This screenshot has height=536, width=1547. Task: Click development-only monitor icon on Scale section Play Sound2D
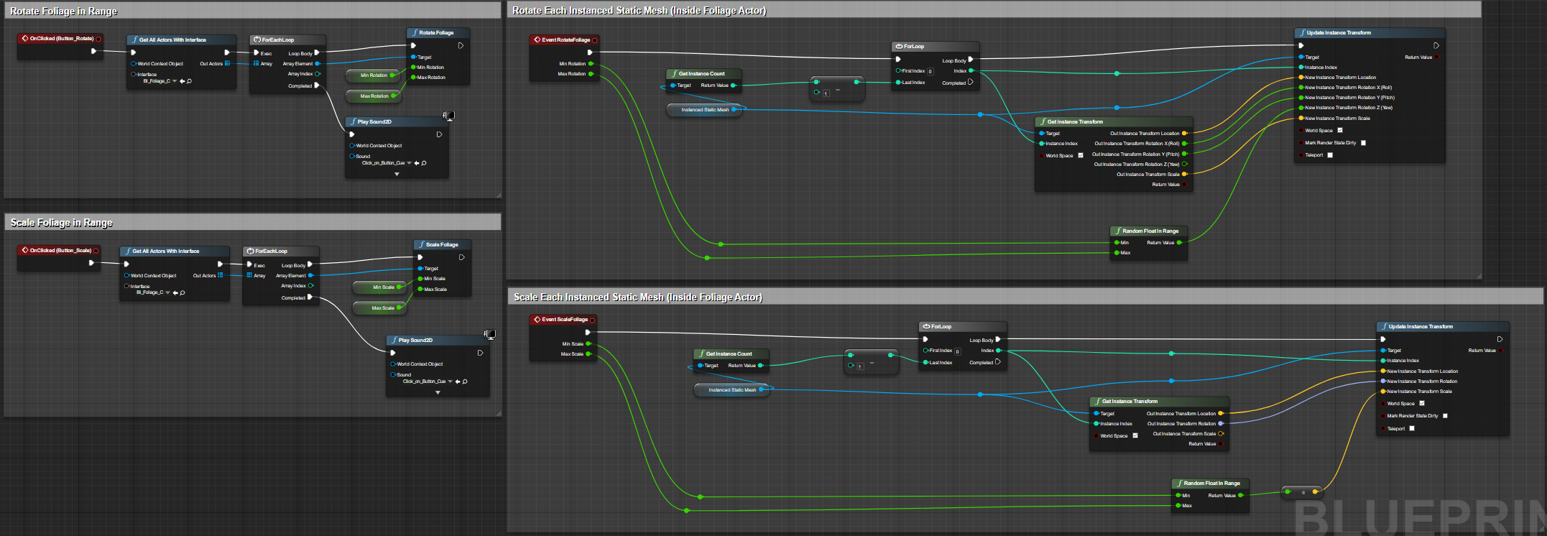click(489, 334)
